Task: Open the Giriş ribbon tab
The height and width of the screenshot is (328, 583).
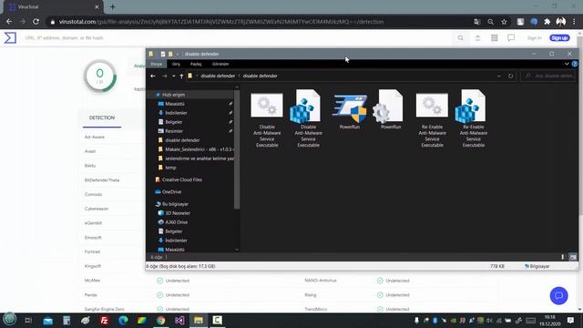Action: [x=176, y=64]
